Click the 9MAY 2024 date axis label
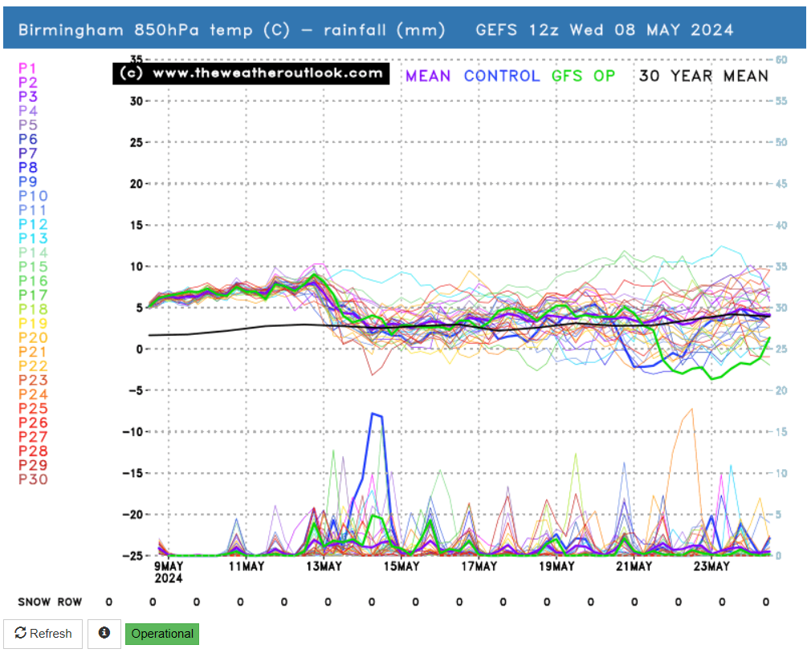807x653 pixels. 169,572
